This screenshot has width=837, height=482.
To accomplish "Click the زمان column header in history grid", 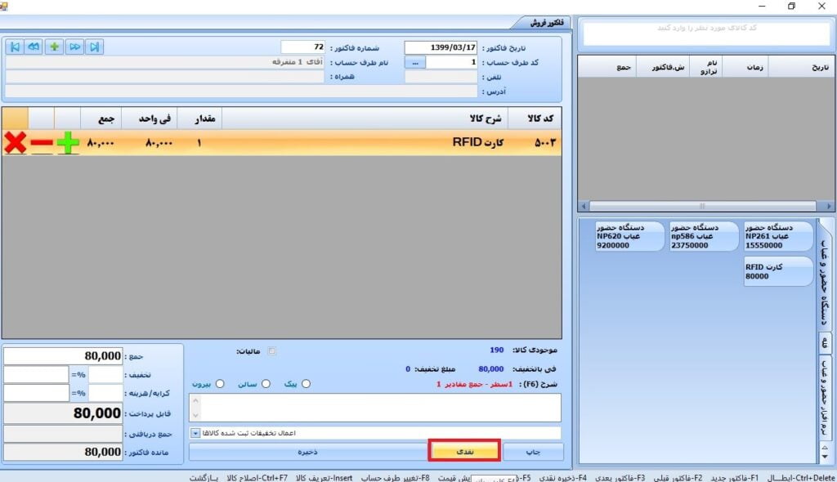I will coord(745,67).
